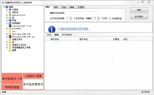154x95 pixels.
Task: Click the computer icon beside 计算机
Action: coord(10,10)
